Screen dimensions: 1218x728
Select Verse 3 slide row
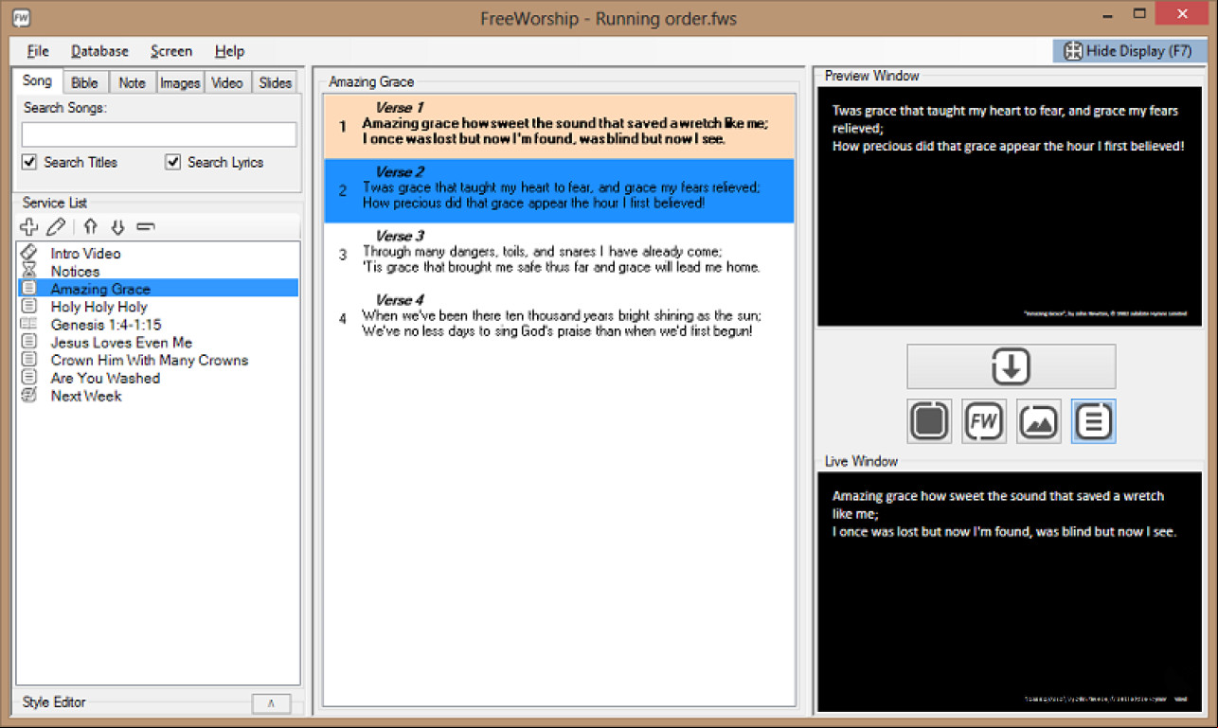click(559, 255)
